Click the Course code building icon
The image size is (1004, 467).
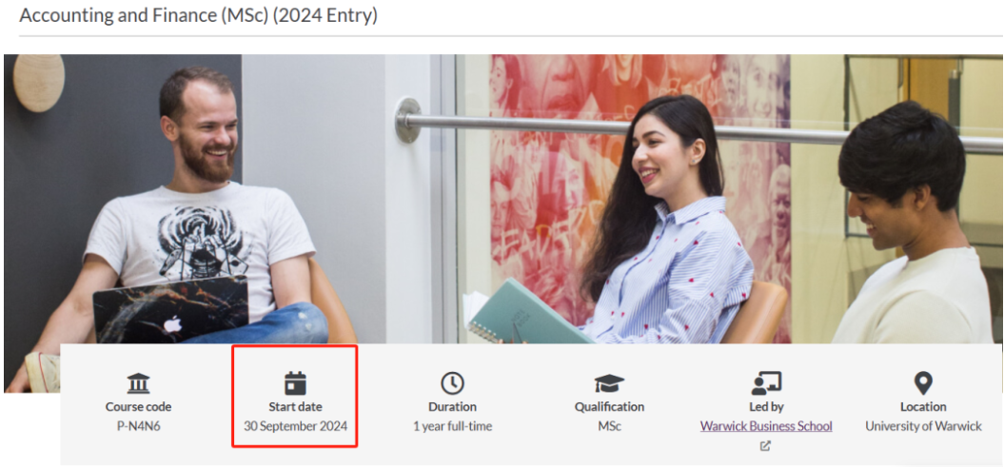click(x=138, y=383)
